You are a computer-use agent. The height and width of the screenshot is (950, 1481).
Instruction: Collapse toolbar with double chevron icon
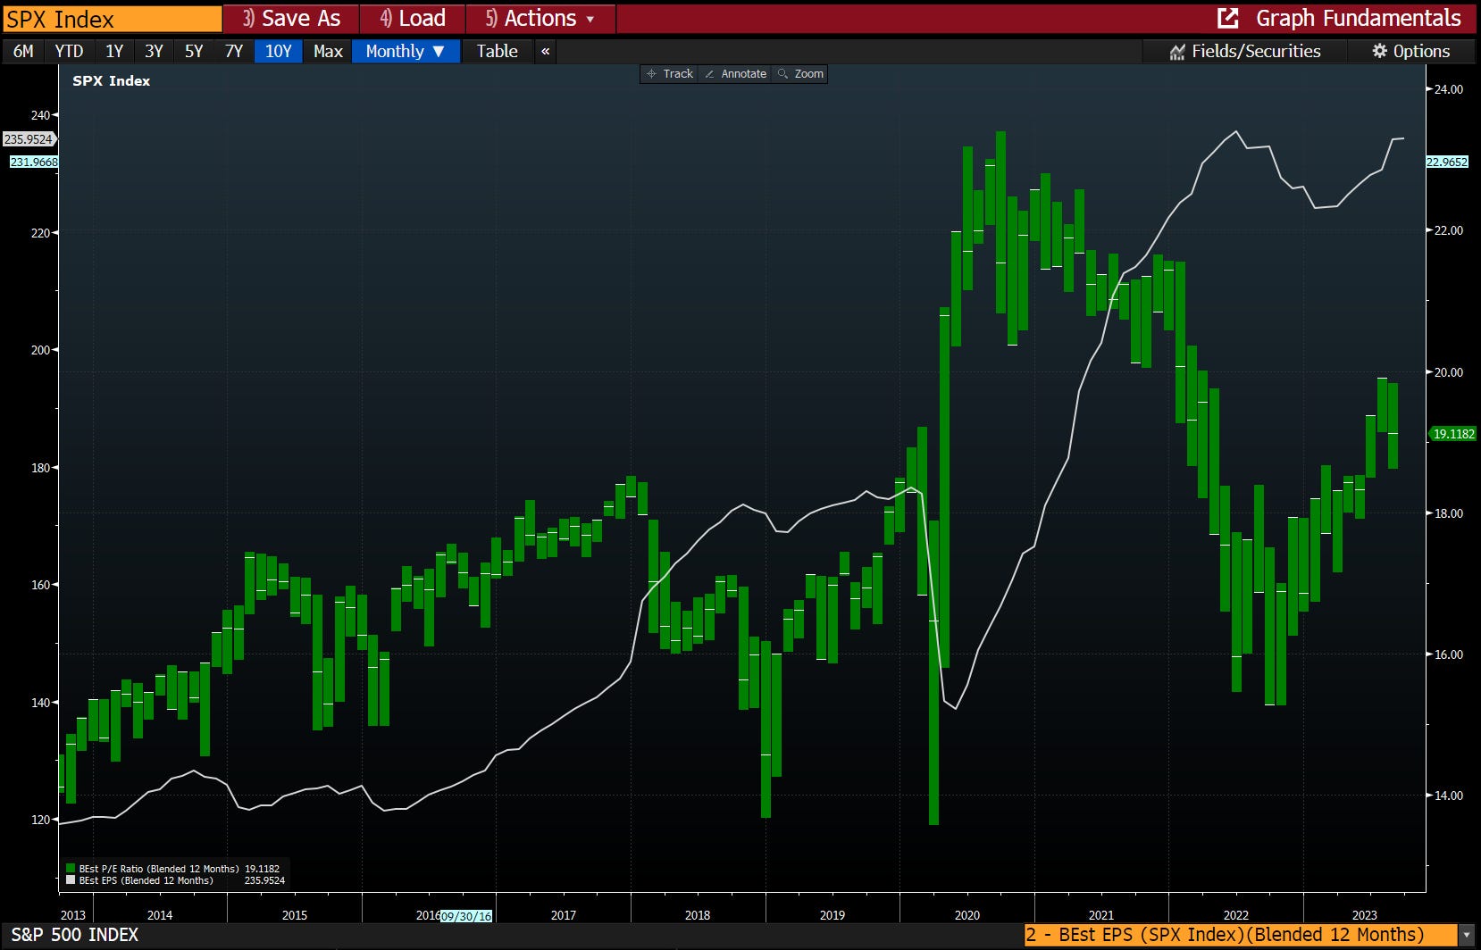coord(546,51)
